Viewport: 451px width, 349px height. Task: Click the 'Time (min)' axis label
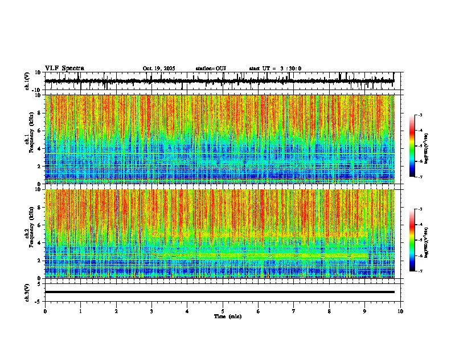coord(228,316)
